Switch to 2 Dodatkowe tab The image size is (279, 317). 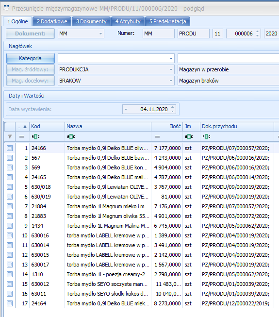click(x=52, y=21)
